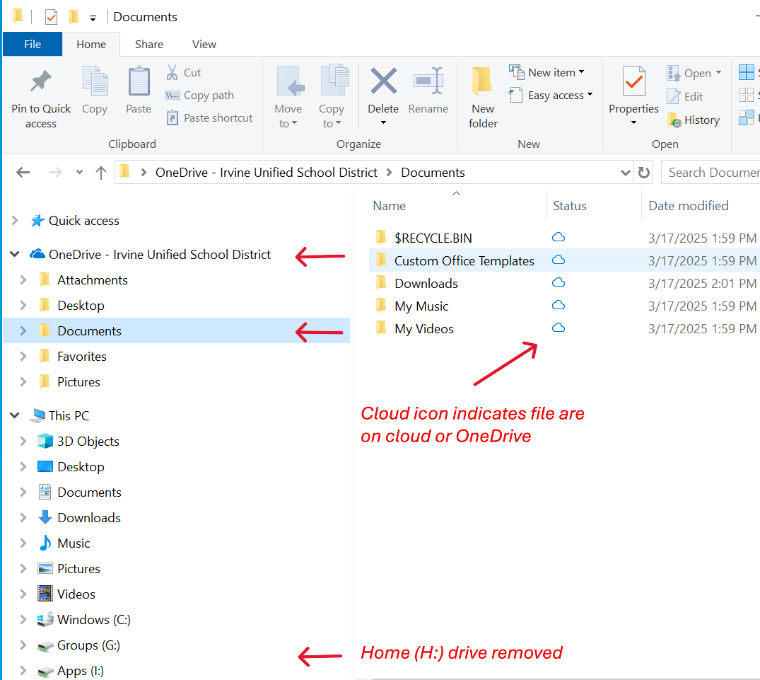The image size is (760, 680).
Task: Select the My Videos folder
Action: (423, 329)
